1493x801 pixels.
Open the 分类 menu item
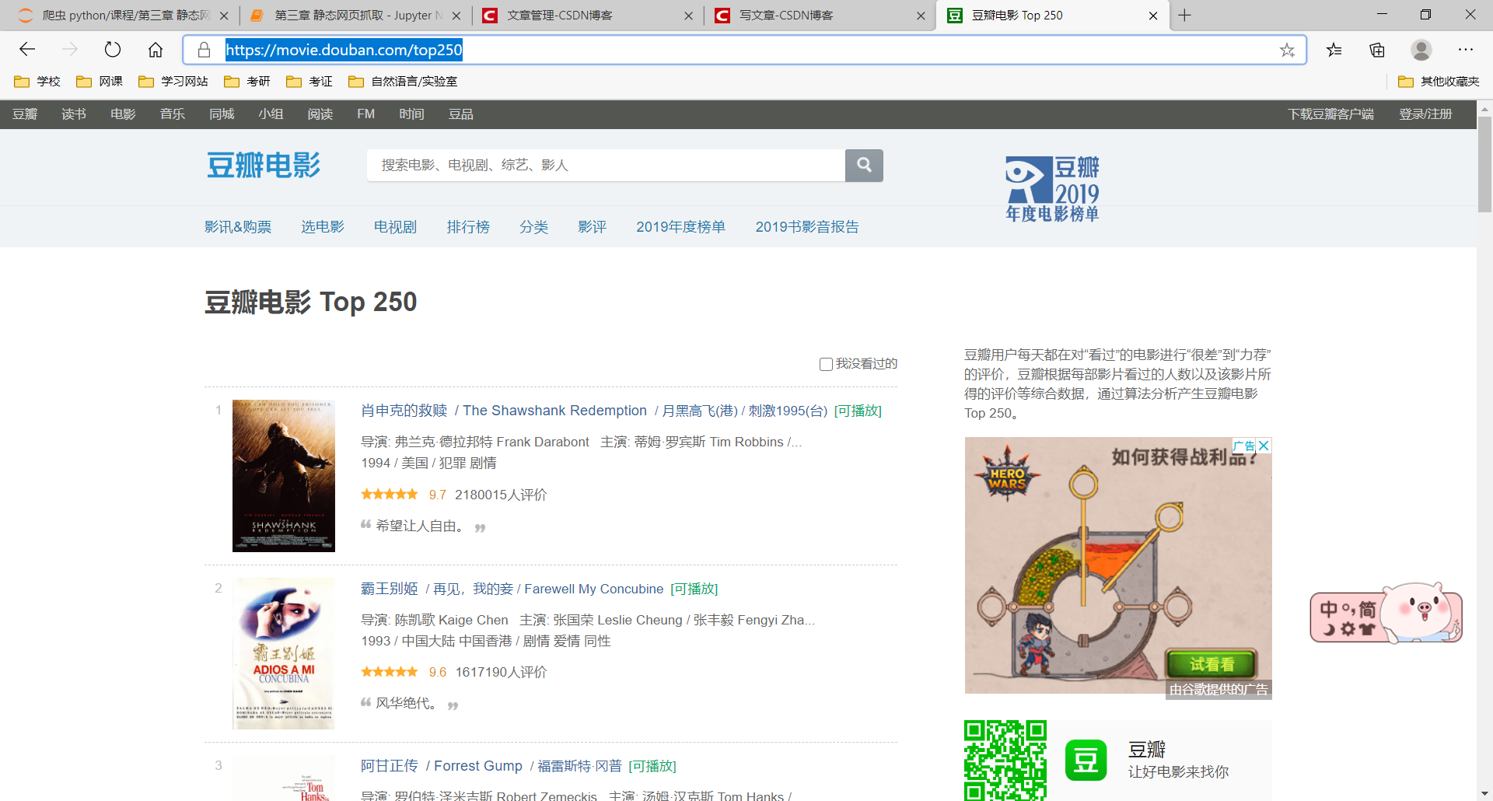[533, 226]
